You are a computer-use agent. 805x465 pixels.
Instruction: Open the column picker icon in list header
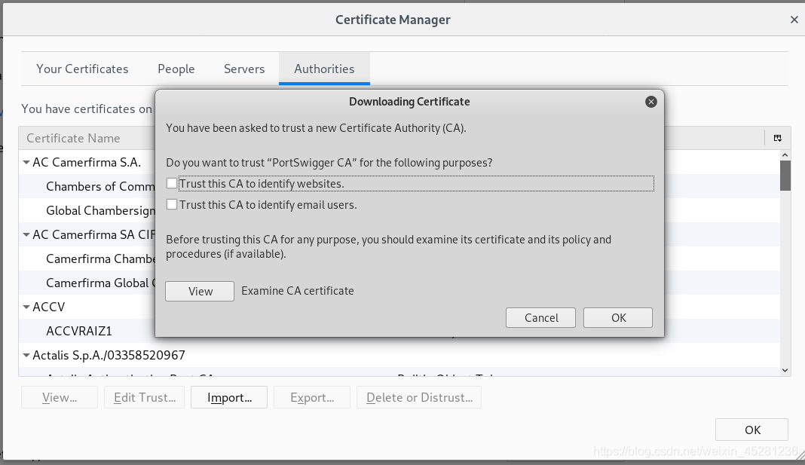pyautogui.click(x=777, y=138)
